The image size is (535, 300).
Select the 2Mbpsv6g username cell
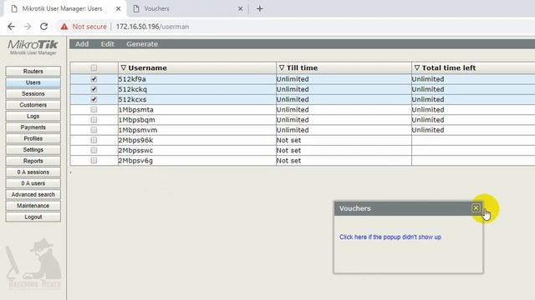(x=197, y=161)
